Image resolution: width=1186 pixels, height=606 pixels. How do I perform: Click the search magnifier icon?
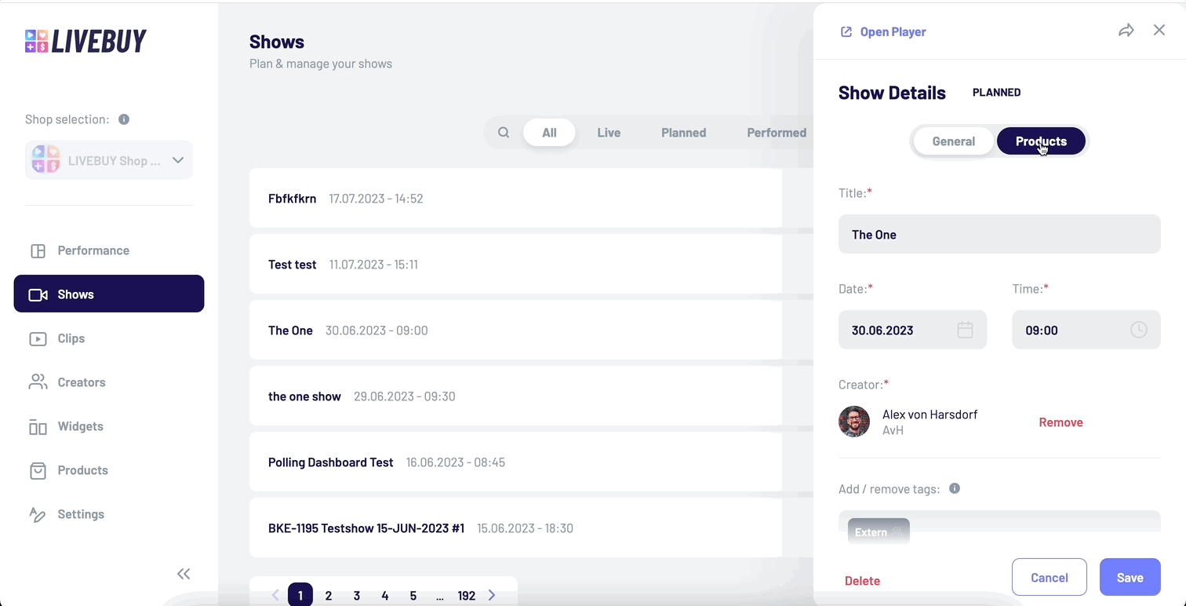pos(504,132)
